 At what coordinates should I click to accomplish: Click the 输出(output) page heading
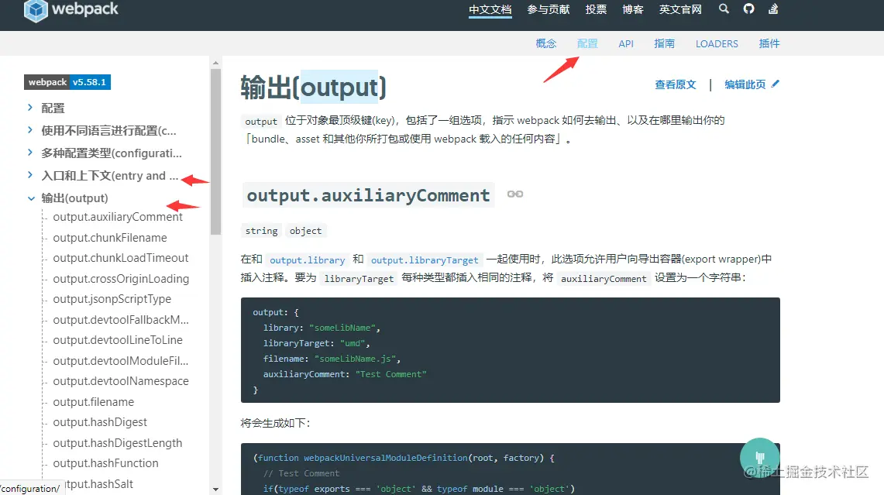coord(314,88)
